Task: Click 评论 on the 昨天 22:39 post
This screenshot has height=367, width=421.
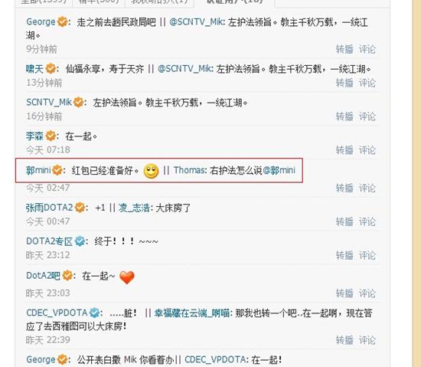Action: coord(367,340)
